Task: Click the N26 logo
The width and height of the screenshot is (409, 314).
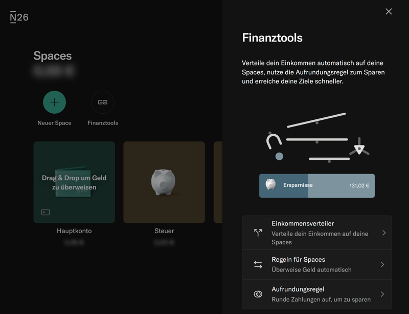Action: coord(19,17)
